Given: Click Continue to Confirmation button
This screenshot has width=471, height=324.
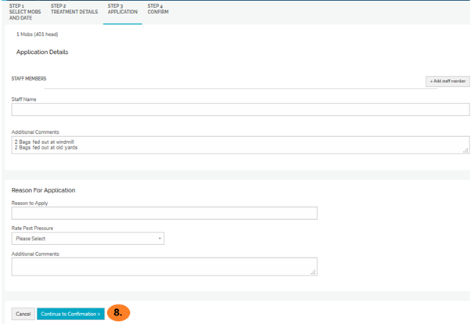Looking at the screenshot, I should [70, 314].
